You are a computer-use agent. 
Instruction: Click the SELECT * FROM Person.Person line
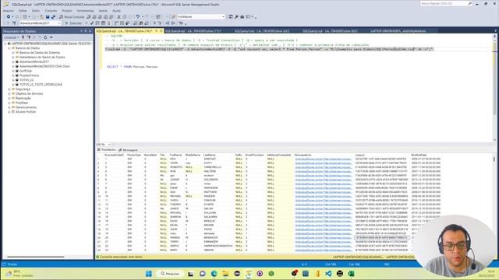(132, 67)
